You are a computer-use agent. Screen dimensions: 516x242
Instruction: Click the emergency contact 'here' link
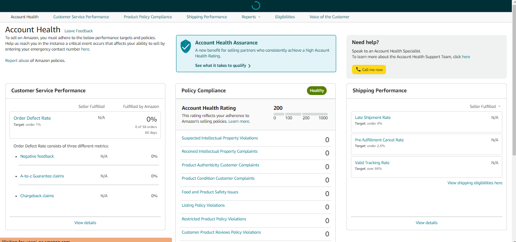(x=85, y=49)
